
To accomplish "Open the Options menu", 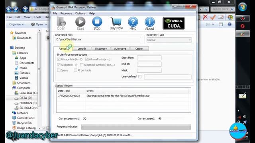I will coord(80,13).
